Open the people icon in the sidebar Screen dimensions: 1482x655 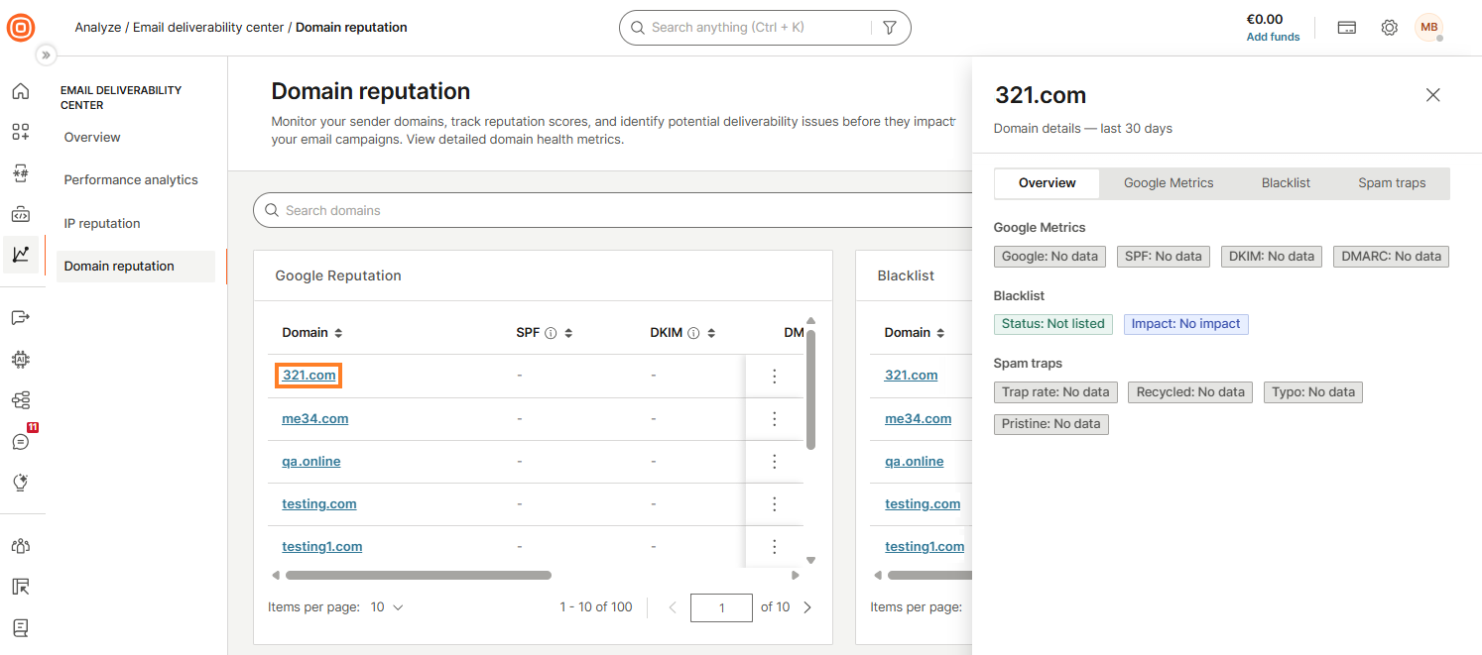[x=21, y=546]
